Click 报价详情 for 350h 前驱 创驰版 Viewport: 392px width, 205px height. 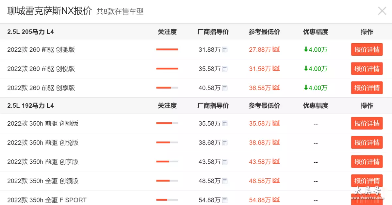(367, 124)
